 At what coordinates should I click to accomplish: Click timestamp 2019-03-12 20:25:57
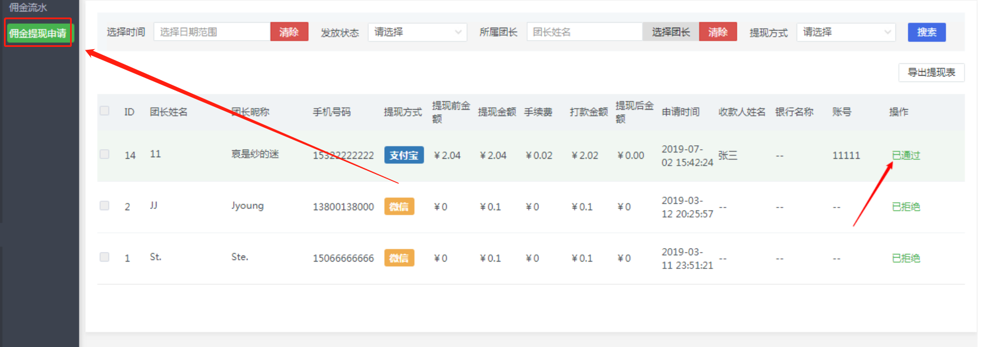pyautogui.click(x=687, y=207)
